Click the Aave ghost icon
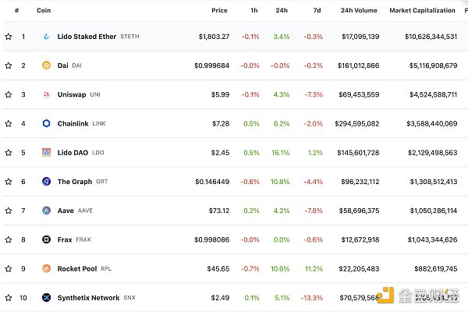The height and width of the screenshot is (312, 468). pyautogui.click(x=46, y=211)
